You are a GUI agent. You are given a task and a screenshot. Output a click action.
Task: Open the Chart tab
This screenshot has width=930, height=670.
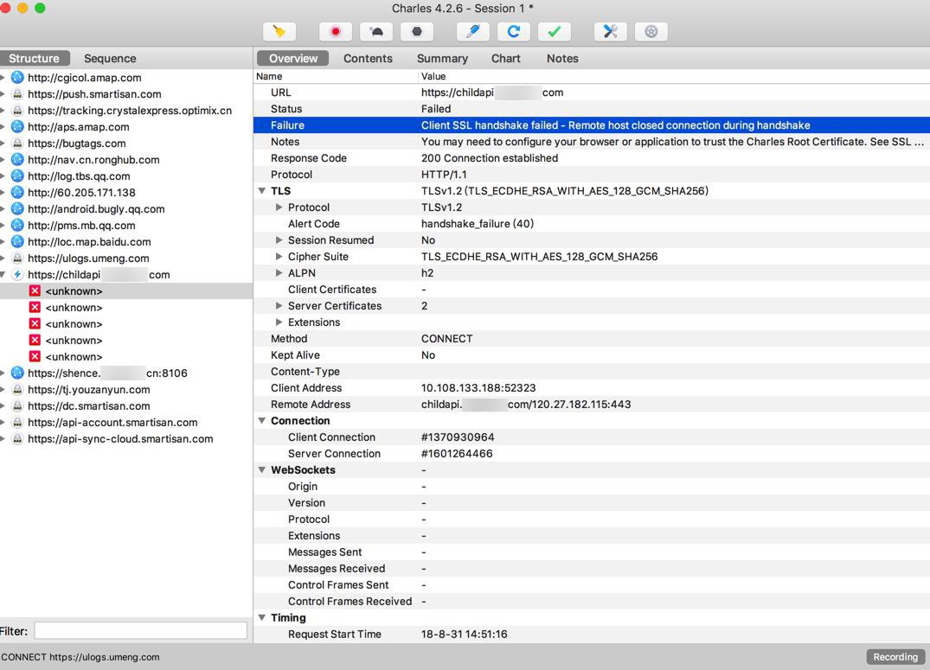pyautogui.click(x=506, y=58)
